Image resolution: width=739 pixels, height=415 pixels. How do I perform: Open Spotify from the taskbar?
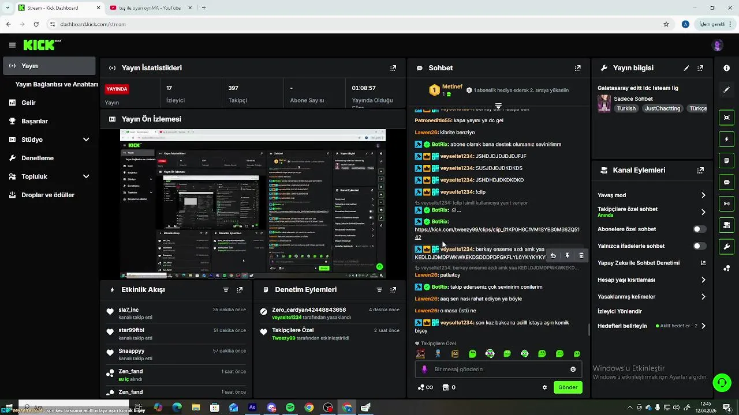click(x=290, y=408)
